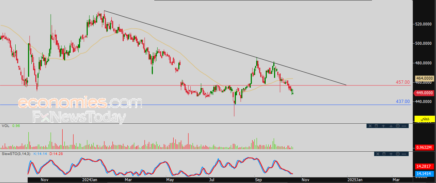Click the Mar date label at far right
436x183 pixels.
click(396, 180)
